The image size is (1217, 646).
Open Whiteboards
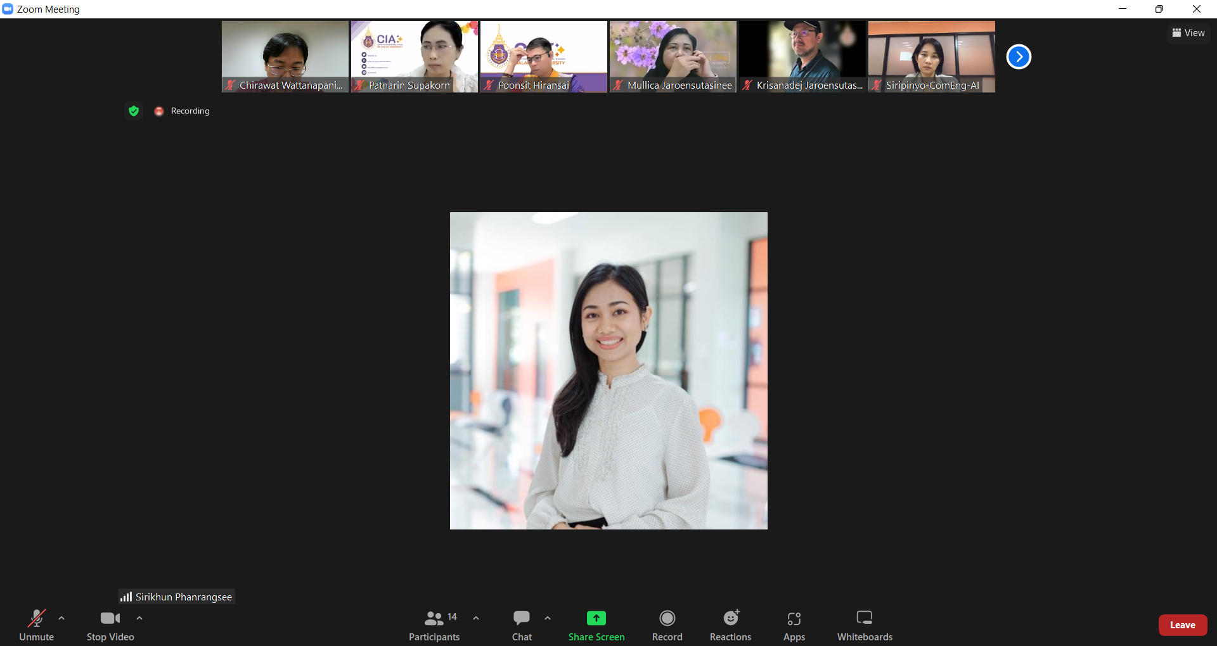click(x=864, y=624)
